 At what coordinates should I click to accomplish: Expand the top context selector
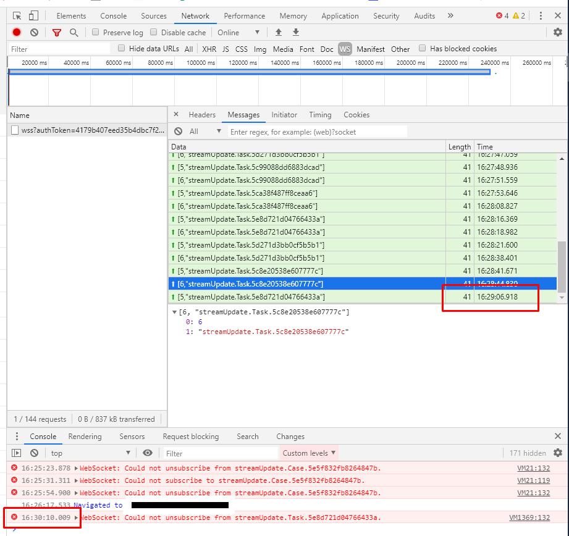[x=93, y=453]
